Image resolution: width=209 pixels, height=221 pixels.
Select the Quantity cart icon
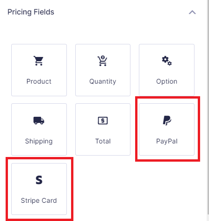tap(102, 61)
